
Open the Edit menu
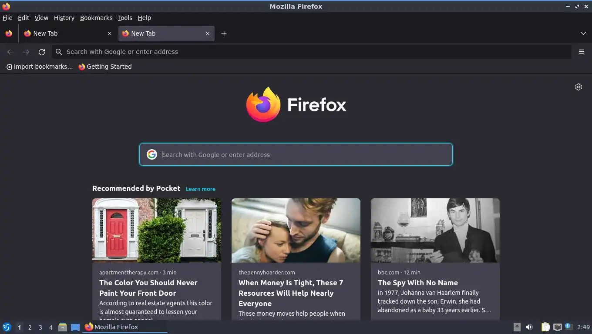(24, 18)
